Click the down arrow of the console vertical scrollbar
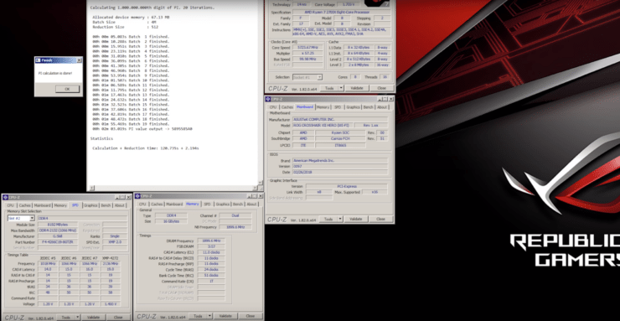 (261, 183)
